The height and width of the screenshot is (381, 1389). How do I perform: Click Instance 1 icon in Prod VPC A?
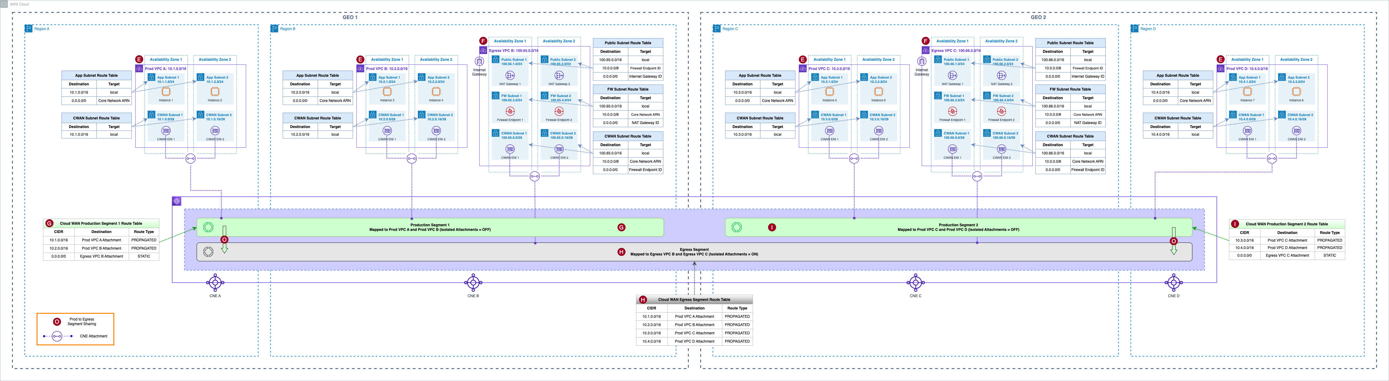click(166, 91)
